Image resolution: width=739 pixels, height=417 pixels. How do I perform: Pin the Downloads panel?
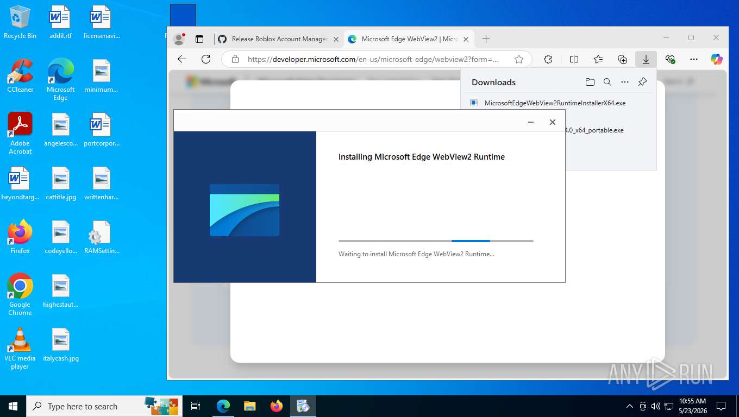coord(642,82)
